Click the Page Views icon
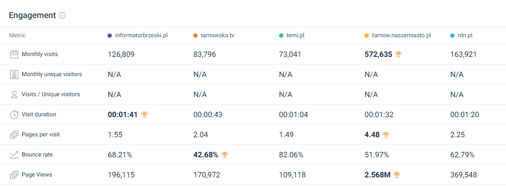This screenshot has width=506, height=187. point(14,174)
